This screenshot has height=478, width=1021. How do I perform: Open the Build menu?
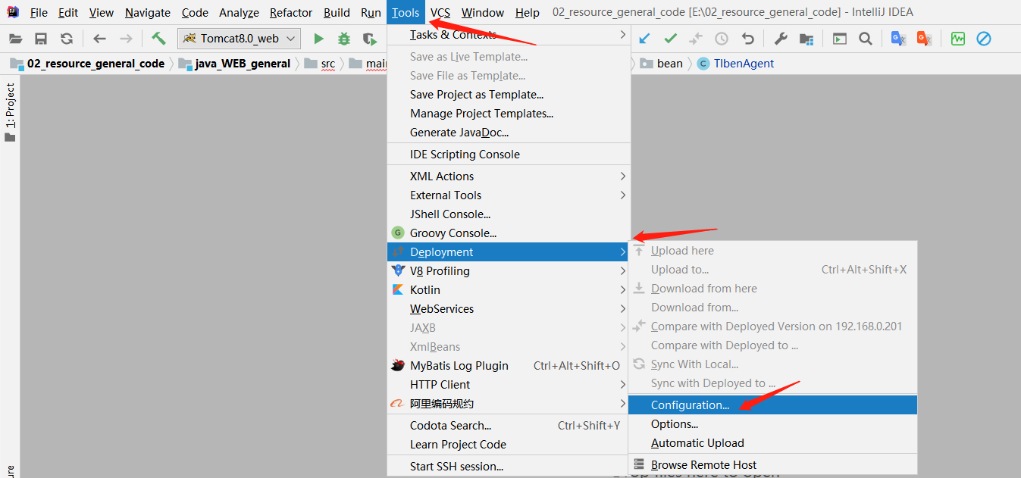point(337,13)
